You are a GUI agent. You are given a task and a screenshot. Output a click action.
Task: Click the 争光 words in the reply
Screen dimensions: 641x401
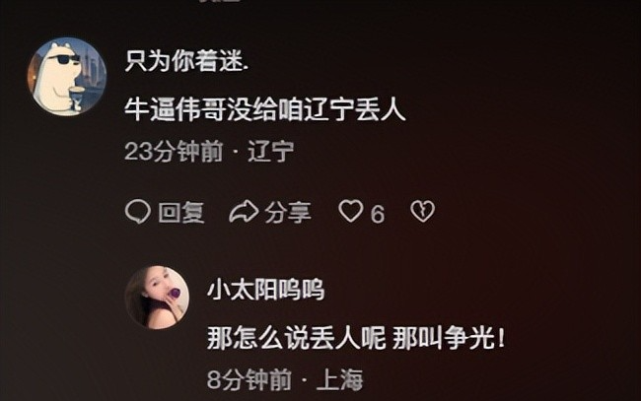[x=468, y=338]
